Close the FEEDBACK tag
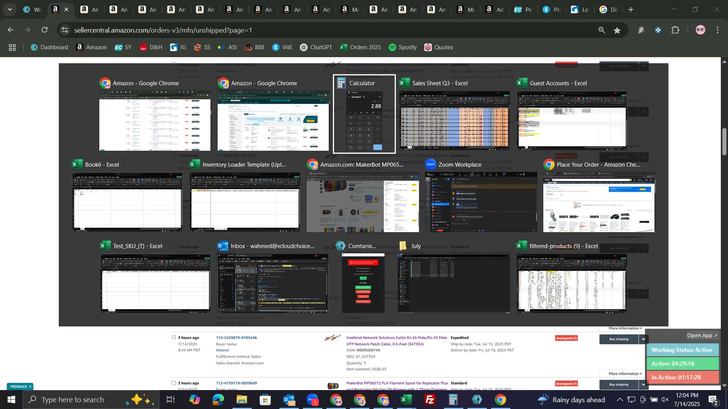 30,386
